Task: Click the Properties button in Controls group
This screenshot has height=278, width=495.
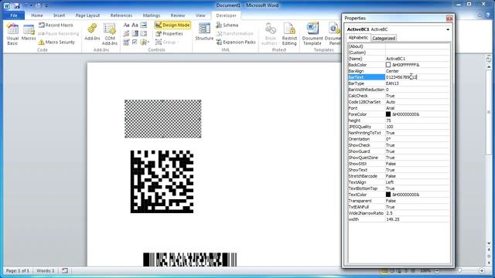Action: tap(169, 33)
